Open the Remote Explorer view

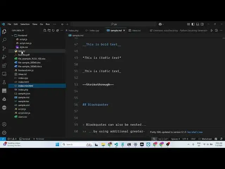pyautogui.click(x=4, y=74)
